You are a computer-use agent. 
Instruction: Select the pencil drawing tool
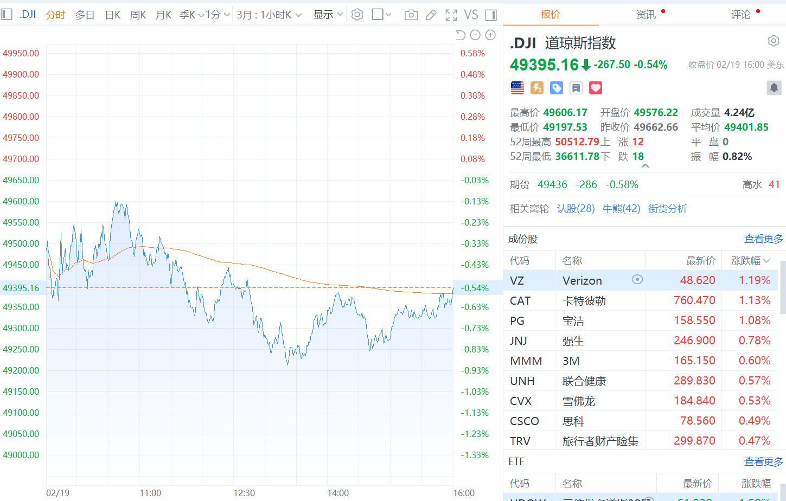(x=431, y=15)
